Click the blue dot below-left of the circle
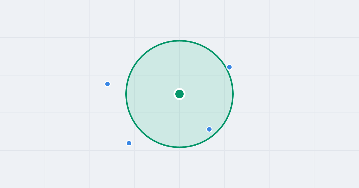This screenshot has width=359, height=188. pyautogui.click(x=129, y=143)
